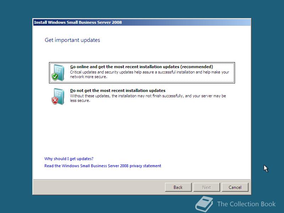Click inside the selected option border
284x213 pixels.
point(142,72)
